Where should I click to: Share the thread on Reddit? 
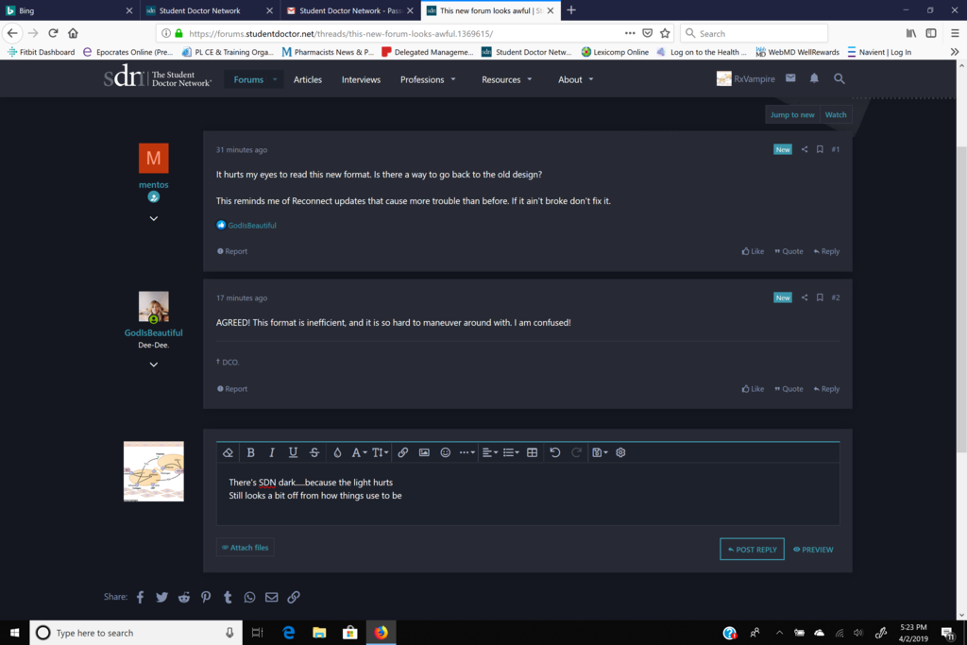click(x=184, y=597)
